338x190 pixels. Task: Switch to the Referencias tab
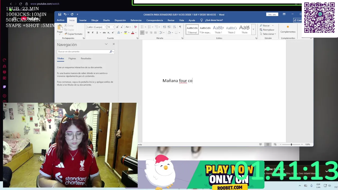click(136, 20)
